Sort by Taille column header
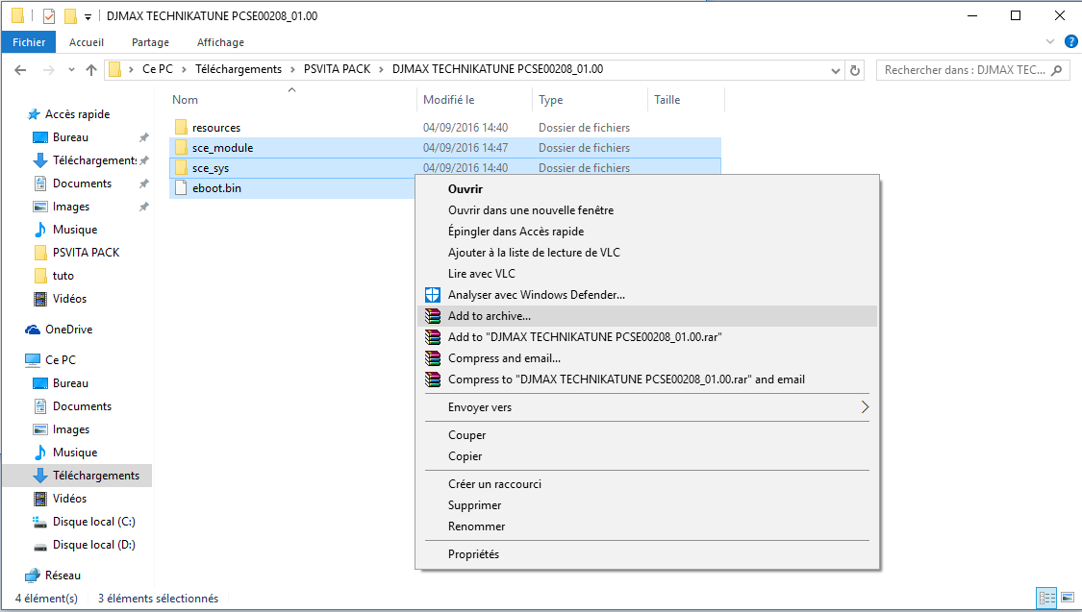The width and height of the screenshot is (1082, 612). point(686,100)
